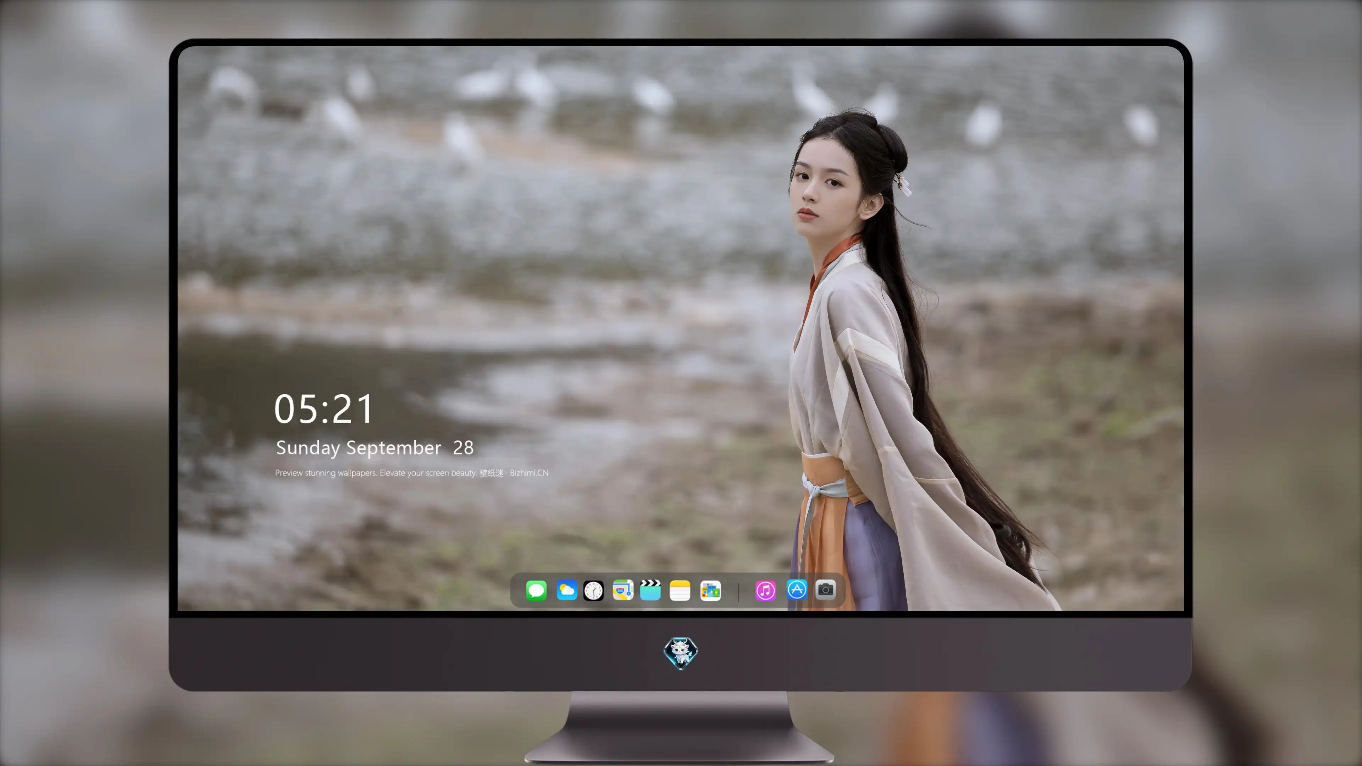This screenshot has height=766, width=1362.
Task: Open the photo collage app icon in the dock
Action: coord(710,590)
